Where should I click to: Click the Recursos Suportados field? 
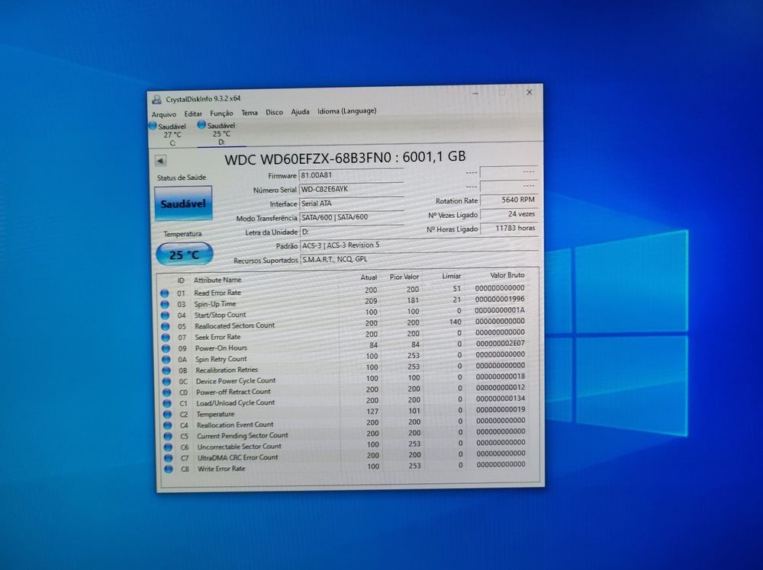coord(419,259)
